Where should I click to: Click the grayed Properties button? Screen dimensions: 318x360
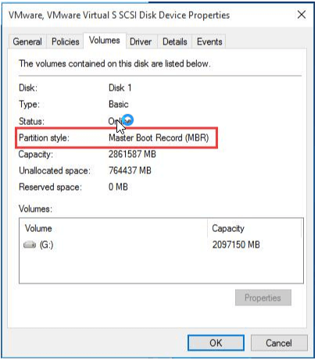point(263,298)
